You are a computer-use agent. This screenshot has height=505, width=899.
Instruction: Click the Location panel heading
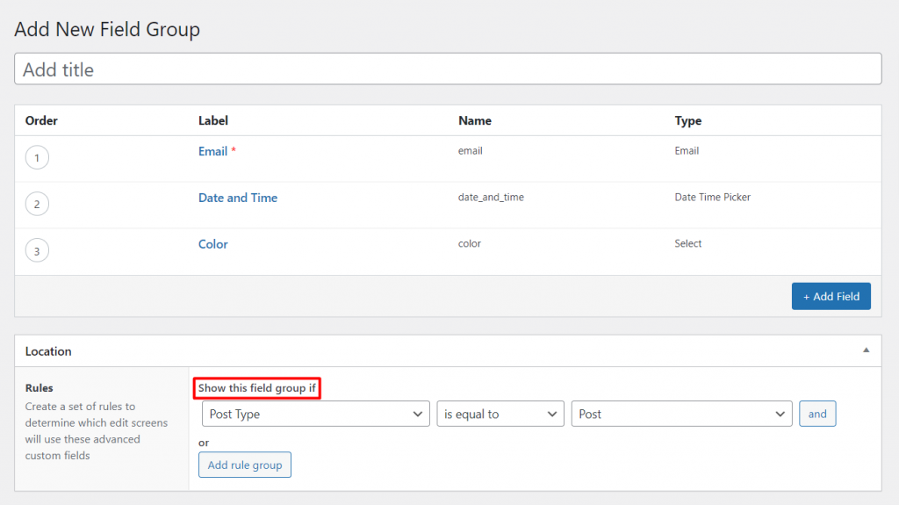pyautogui.click(x=48, y=351)
